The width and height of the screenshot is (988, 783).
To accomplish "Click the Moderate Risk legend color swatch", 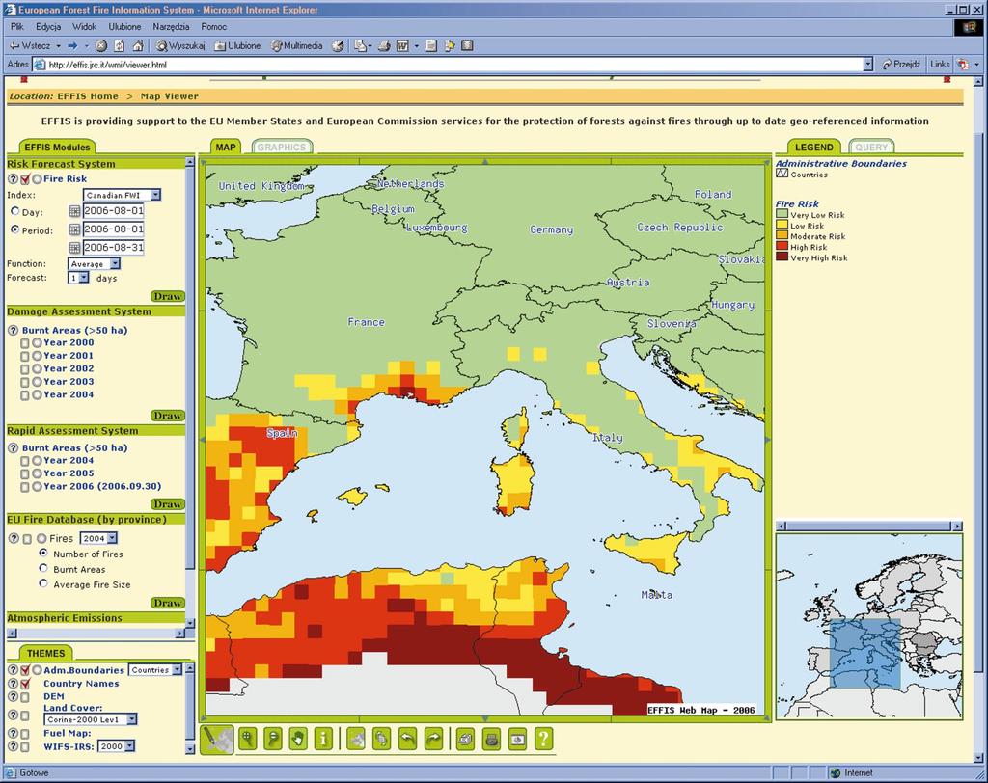I will point(782,235).
